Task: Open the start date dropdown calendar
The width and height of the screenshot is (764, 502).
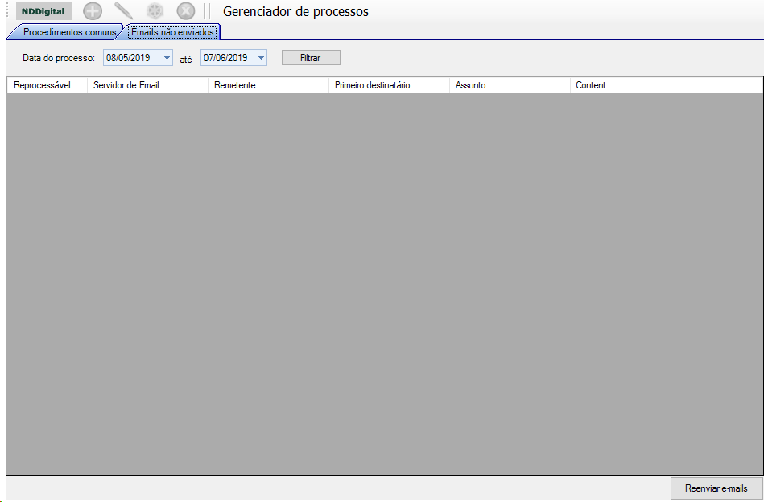Action: 167,58
